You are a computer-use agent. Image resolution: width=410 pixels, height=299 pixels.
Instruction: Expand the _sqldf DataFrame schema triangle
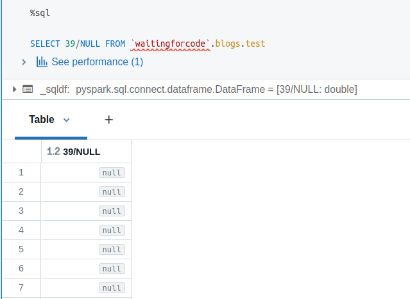tap(14, 89)
